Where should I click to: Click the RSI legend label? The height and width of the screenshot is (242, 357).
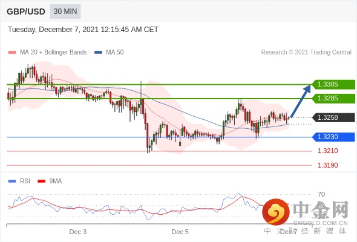(x=25, y=181)
